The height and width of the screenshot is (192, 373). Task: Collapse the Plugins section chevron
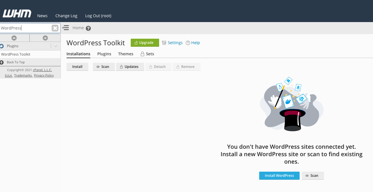pyautogui.click(x=56, y=46)
